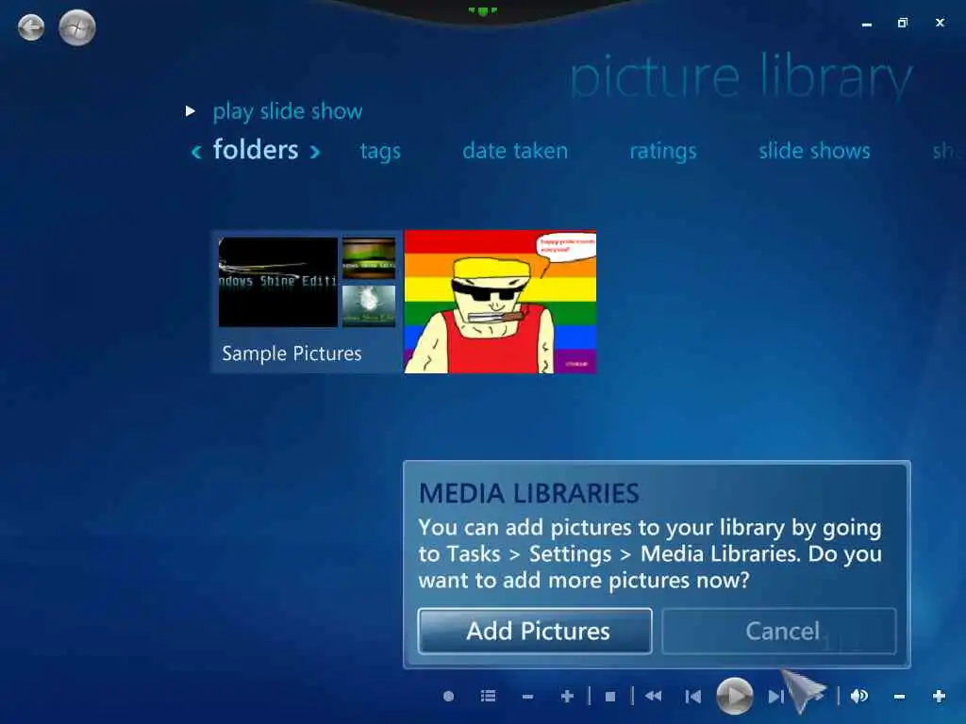The width and height of the screenshot is (966, 724).
Task: Open the Media Center start orb
Action: (77, 27)
